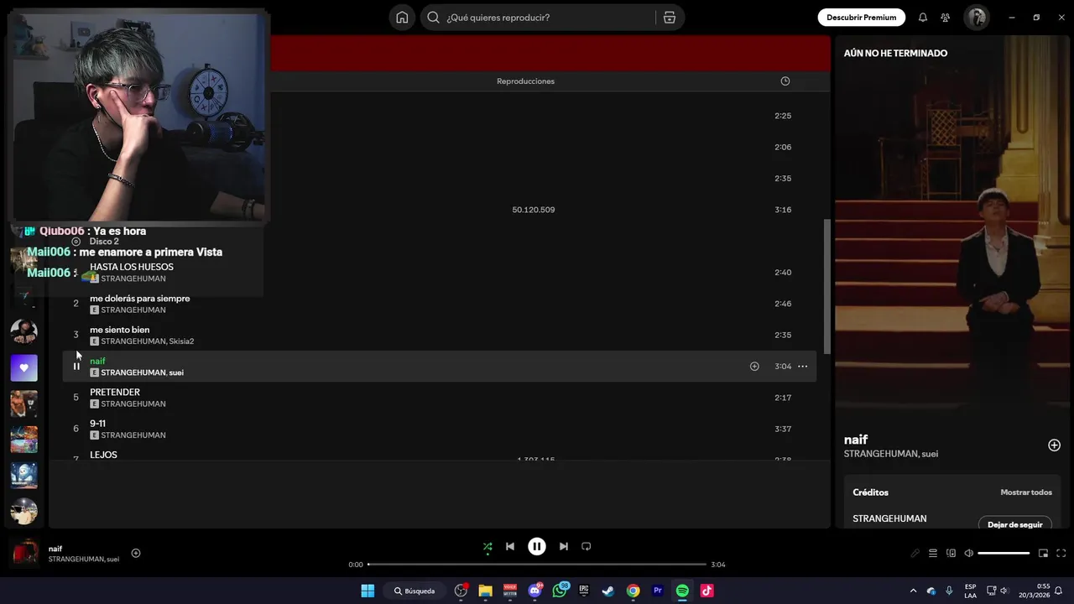The height and width of the screenshot is (604, 1074).
Task: Skip to the previous track
Action: (x=509, y=546)
